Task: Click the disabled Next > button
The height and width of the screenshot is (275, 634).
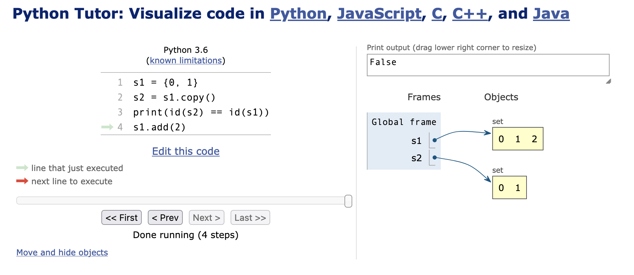Action: [x=206, y=217]
